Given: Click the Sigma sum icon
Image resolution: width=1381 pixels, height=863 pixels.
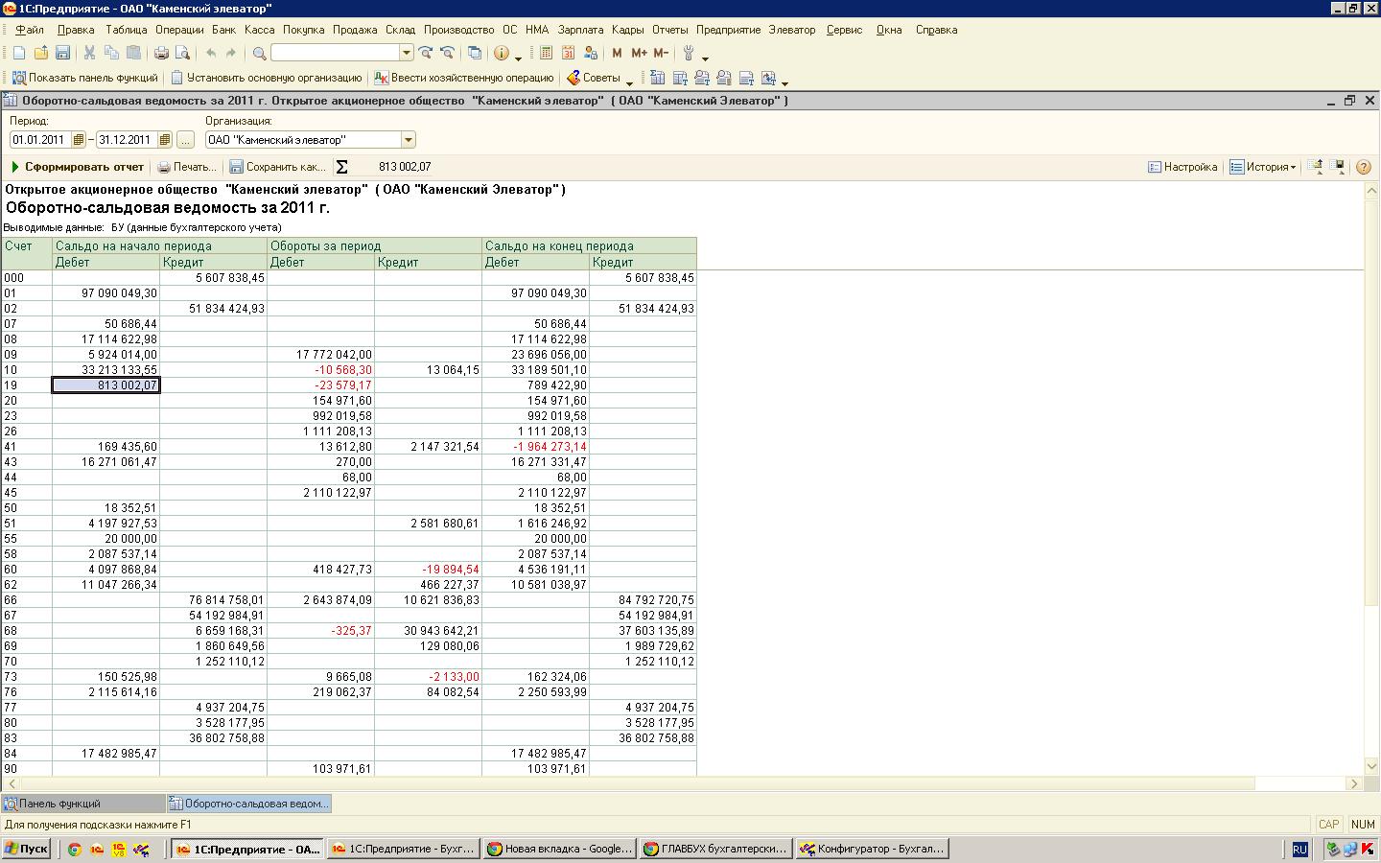Looking at the screenshot, I should tap(342, 167).
